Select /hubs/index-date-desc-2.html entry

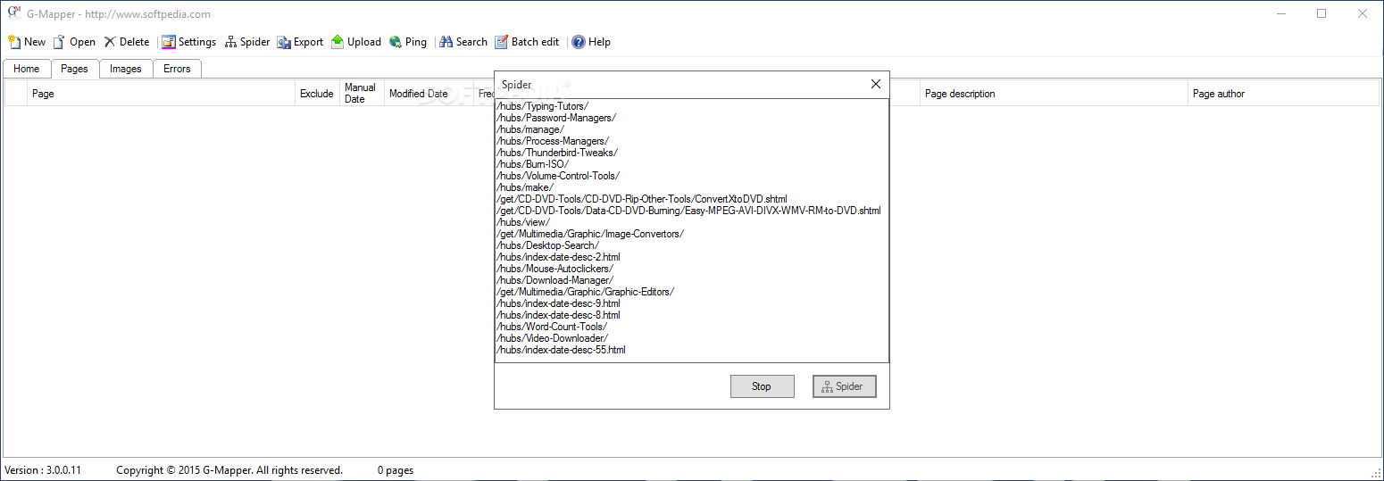pyautogui.click(x=558, y=257)
